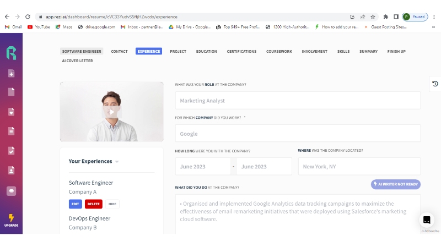Open the support chat bubble widget
The image size is (441, 247).
[x=426, y=220]
